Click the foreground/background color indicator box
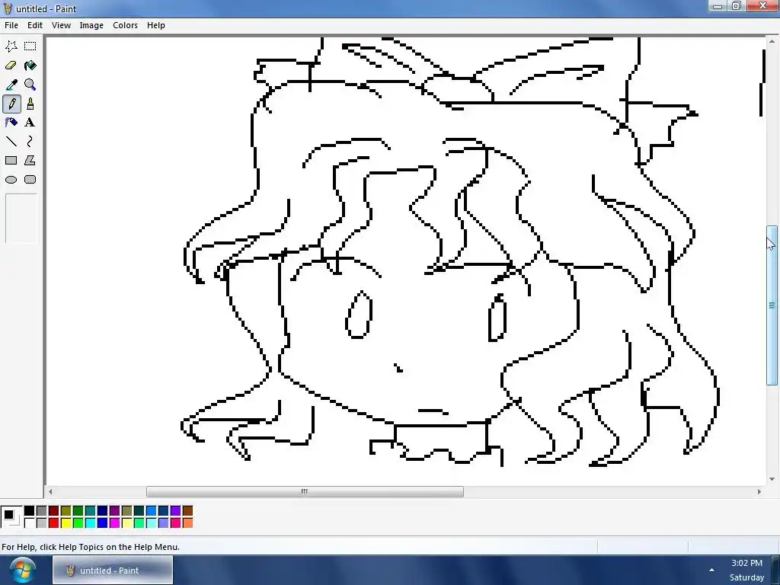The image size is (780, 585). click(11, 517)
